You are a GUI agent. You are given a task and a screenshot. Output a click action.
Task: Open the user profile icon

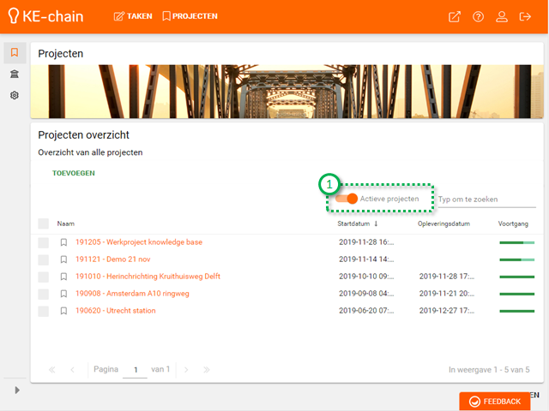502,16
